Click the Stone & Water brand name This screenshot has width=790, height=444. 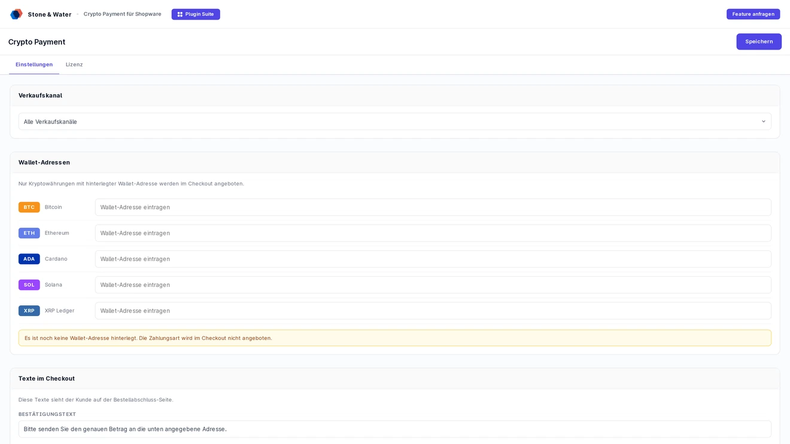pos(50,14)
